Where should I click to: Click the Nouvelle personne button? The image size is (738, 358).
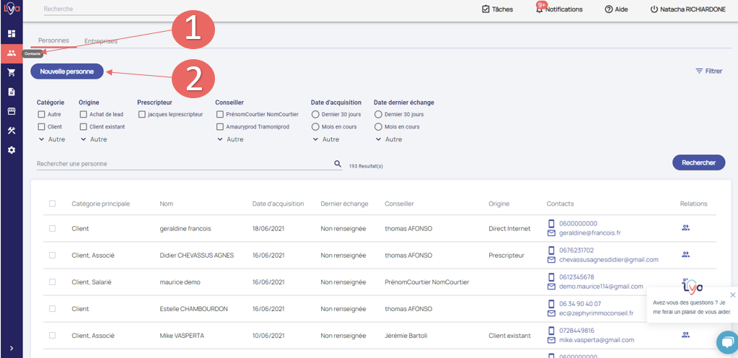coord(66,71)
